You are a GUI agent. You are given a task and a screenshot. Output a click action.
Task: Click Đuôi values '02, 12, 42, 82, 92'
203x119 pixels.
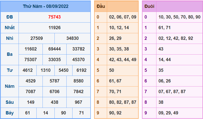pyautogui.click(x=176, y=38)
